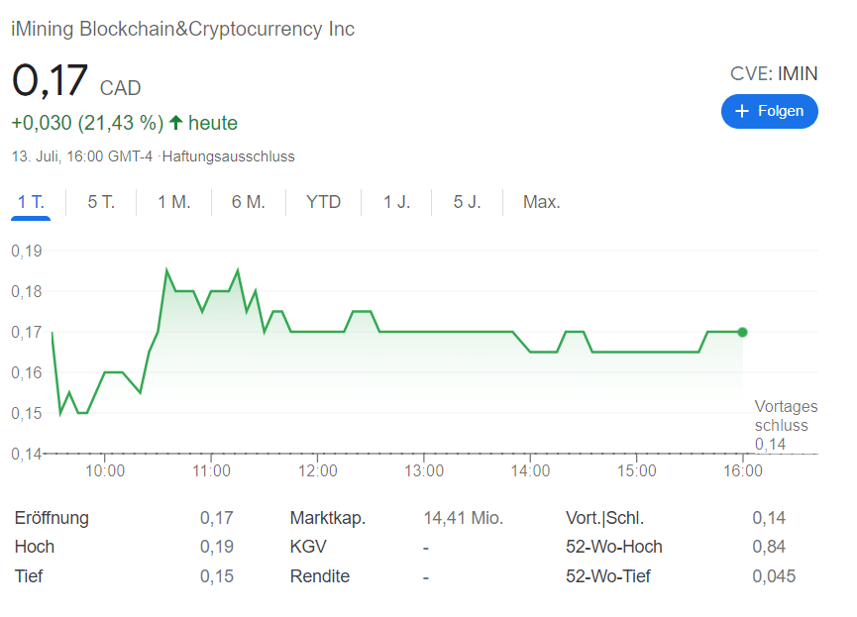Image resolution: width=857 pixels, height=617 pixels.
Task: Click the 52-Wo-Tief label
Action: coord(608,576)
